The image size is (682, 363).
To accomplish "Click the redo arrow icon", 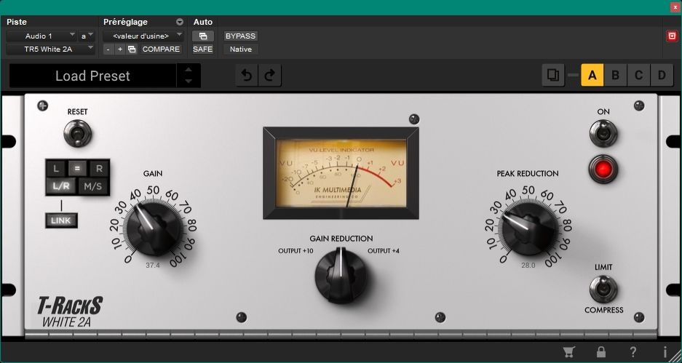I will click(x=269, y=76).
